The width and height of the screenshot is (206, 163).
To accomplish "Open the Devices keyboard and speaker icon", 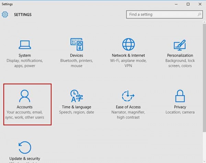I will coord(77,44).
